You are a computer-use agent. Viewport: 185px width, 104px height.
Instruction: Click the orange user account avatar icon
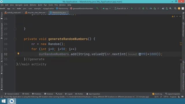click(179, 8)
